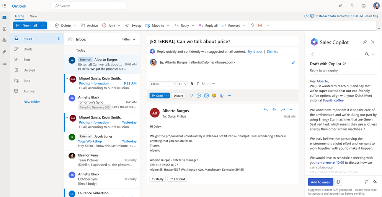Screen dimensions: 382x197
Task: Select all messages with Inbox circle checkbox
Action: click(x=70, y=39)
